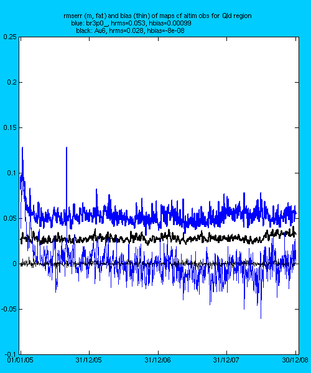Click x-axis date 30/12/08
The width and height of the screenshot is (311, 373).
(295, 360)
